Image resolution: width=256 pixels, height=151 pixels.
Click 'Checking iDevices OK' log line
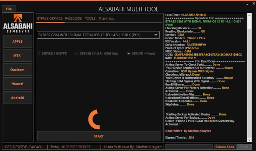click(x=183, y=28)
